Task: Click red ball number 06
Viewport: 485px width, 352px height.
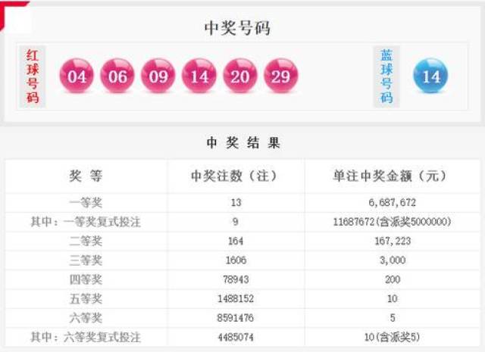Action: tap(117, 76)
